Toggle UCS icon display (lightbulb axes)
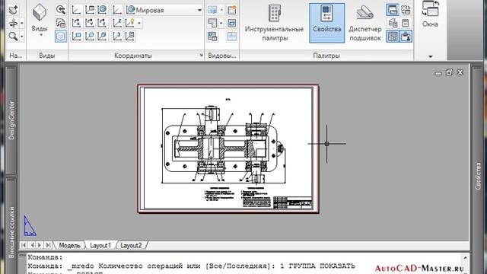This screenshot has width=487, height=274. click(x=130, y=23)
